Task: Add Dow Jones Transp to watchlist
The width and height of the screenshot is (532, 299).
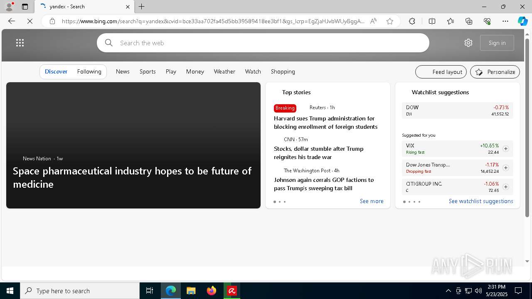Action: pos(506,168)
